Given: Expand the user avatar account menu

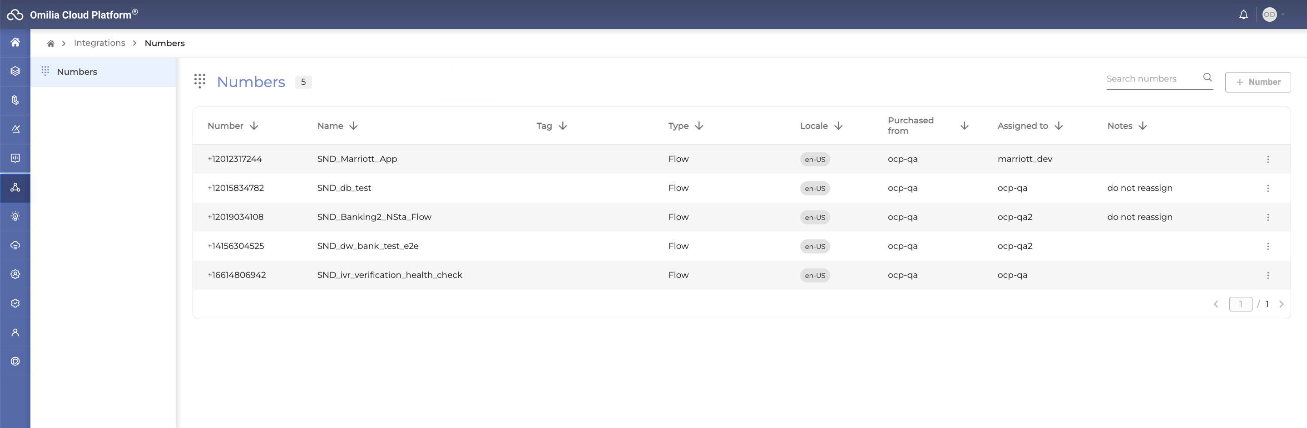Looking at the screenshot, I should click(1272, 15).
